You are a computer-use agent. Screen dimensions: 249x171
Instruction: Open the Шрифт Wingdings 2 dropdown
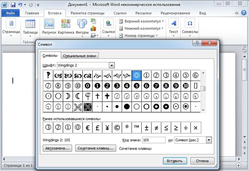pos(111,65)
